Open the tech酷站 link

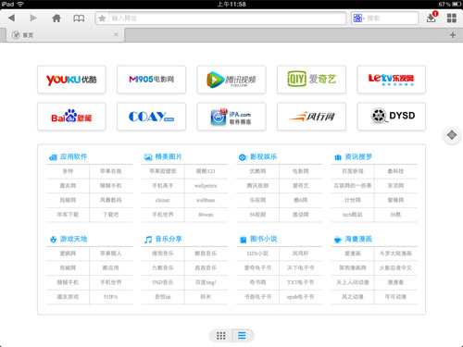[353, 215]
